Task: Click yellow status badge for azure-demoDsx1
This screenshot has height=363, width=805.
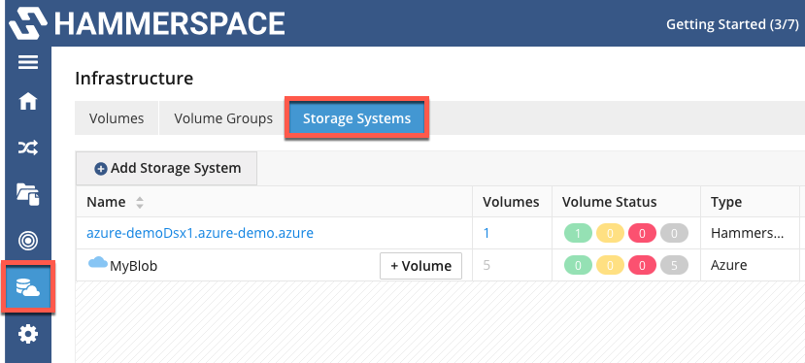Action: click(x=611, y=234)
